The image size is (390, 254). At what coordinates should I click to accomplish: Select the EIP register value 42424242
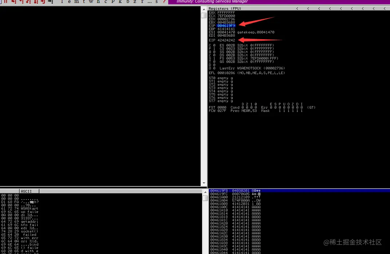pos(226,40)
